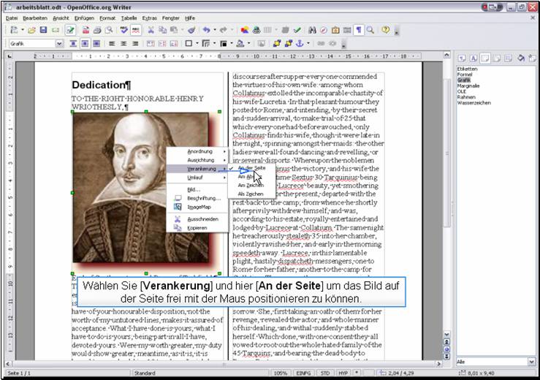
Task: Click the ImageMap icon in the context menu
Action: tap(178, 207)
